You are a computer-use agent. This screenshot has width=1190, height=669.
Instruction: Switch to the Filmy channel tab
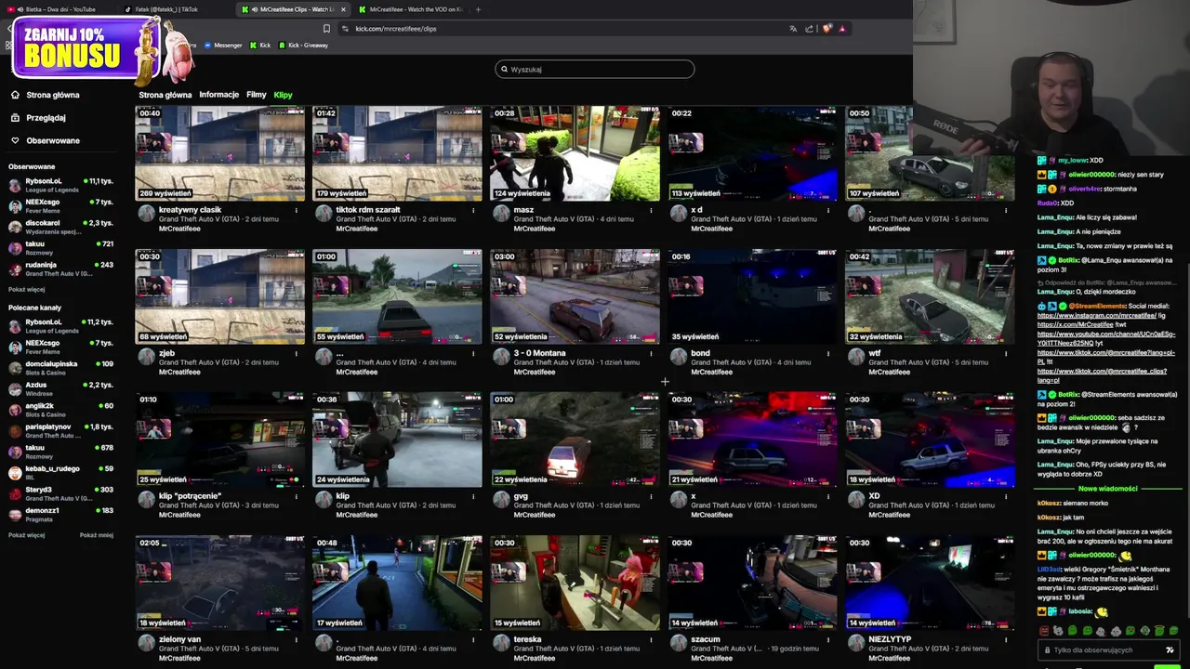257,95
